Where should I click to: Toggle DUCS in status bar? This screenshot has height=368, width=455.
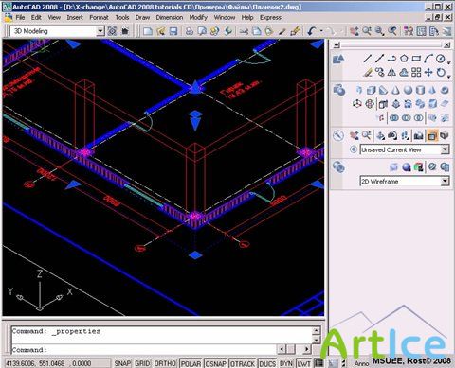(267, 363)
